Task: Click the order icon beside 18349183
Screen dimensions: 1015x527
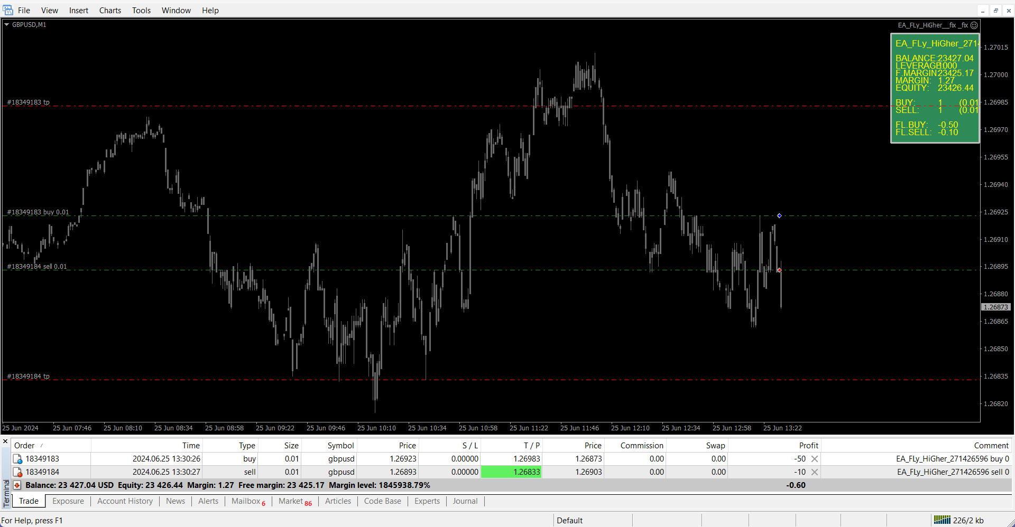Action: [x=17, y=459]
